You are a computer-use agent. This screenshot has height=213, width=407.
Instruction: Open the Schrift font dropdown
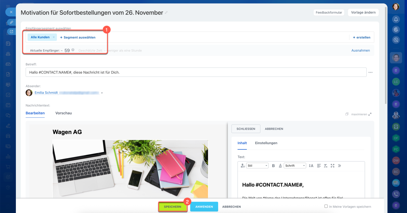click(295, 166)
